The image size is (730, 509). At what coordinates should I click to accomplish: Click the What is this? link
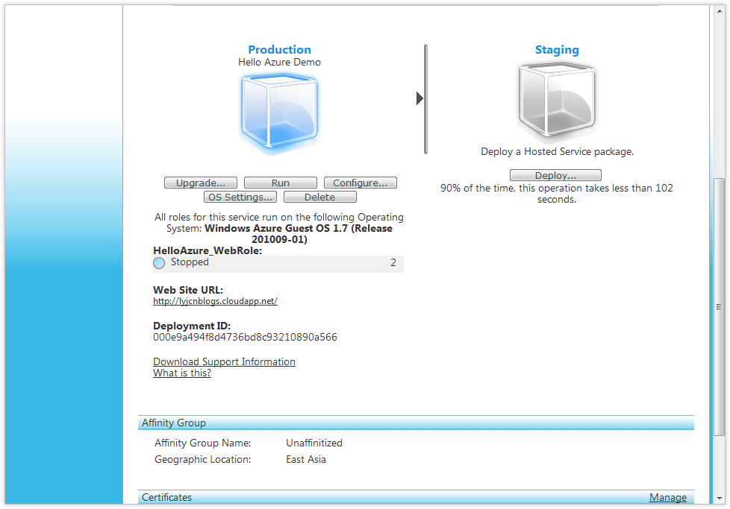(x=182, y=373)
